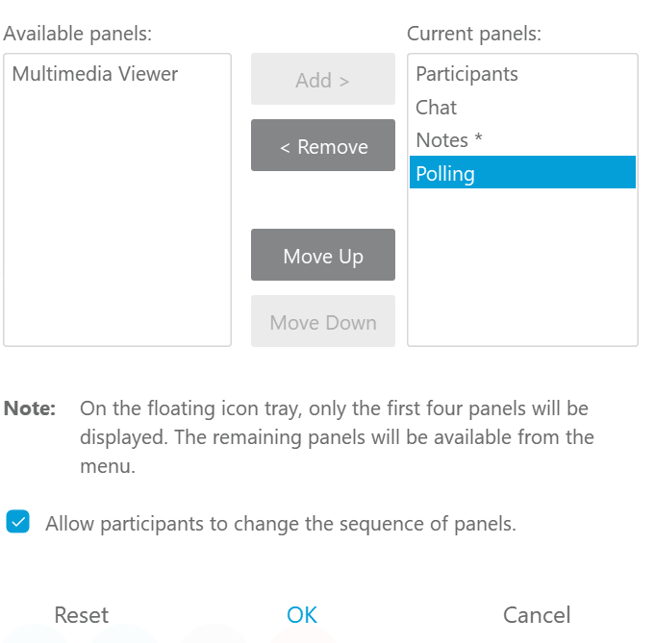Screen dimensions: 655x643
Task: Click the Move Down button
Action: [322, 322]
